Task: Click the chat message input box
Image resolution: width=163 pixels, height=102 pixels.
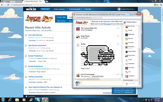Action: (102, 83)
